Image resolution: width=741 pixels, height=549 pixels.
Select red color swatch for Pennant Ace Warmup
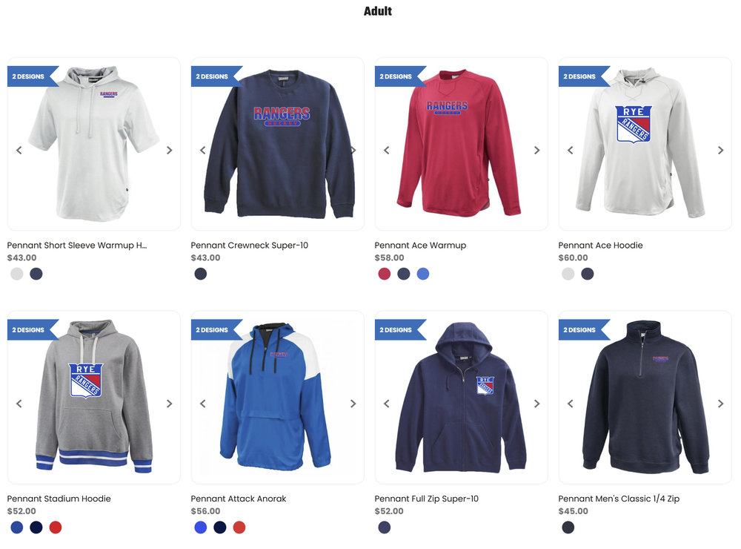pyautogui.click(x=384, y=274)
